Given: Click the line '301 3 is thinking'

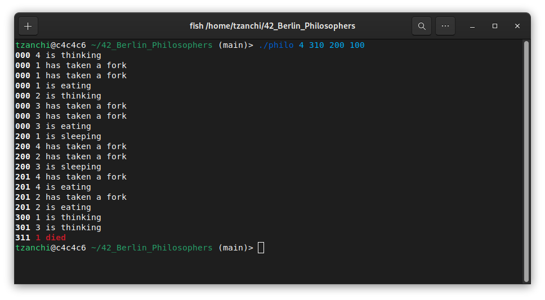Looking at the screenshot, I should coord(58,227).
